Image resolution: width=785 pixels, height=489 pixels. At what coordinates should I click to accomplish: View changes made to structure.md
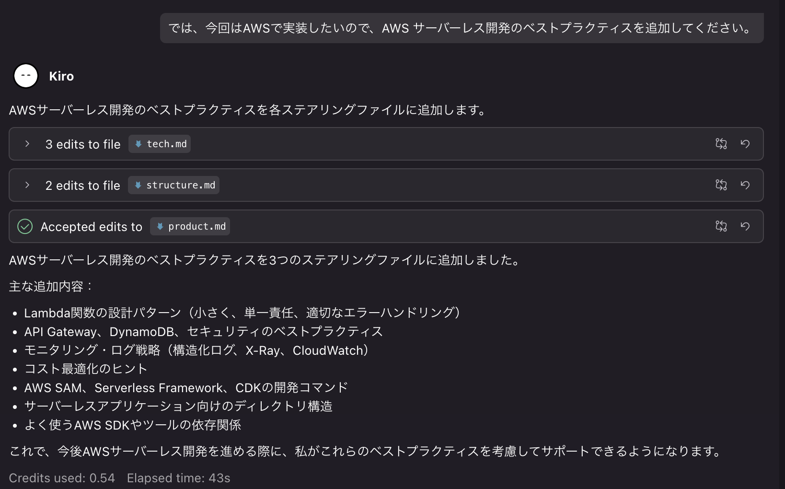point(721,185)
